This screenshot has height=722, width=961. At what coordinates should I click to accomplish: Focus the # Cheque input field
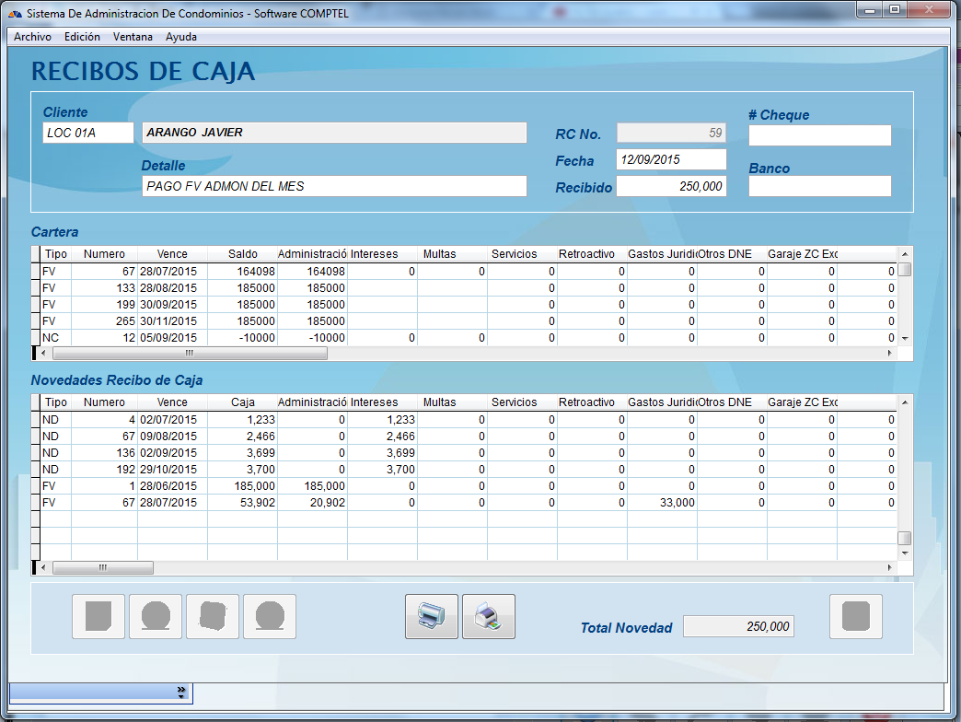coord(820,135)
